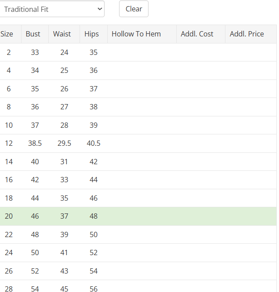Click the Waist column header

pos(62,34)
